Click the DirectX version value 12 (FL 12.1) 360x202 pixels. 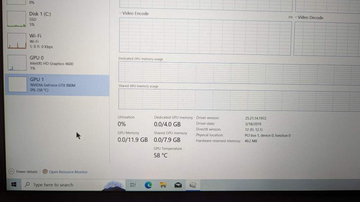click(x=254, y=130)
